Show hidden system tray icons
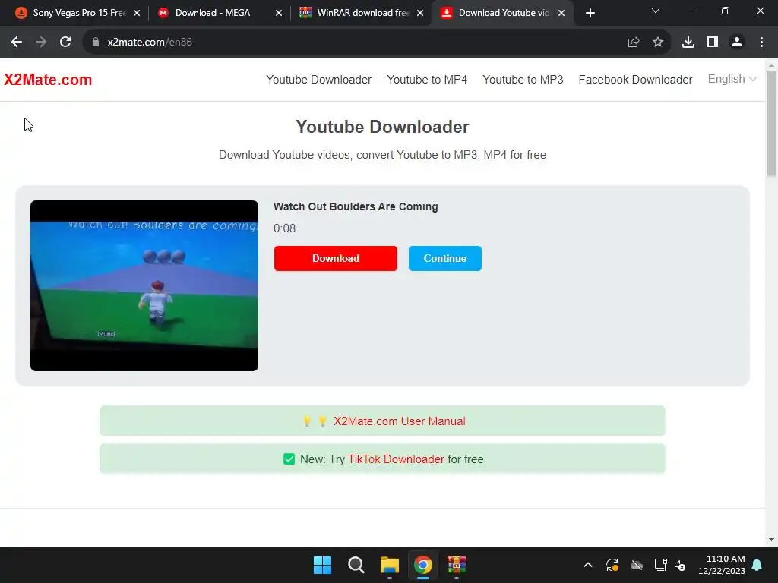 [x=588, y=565]
